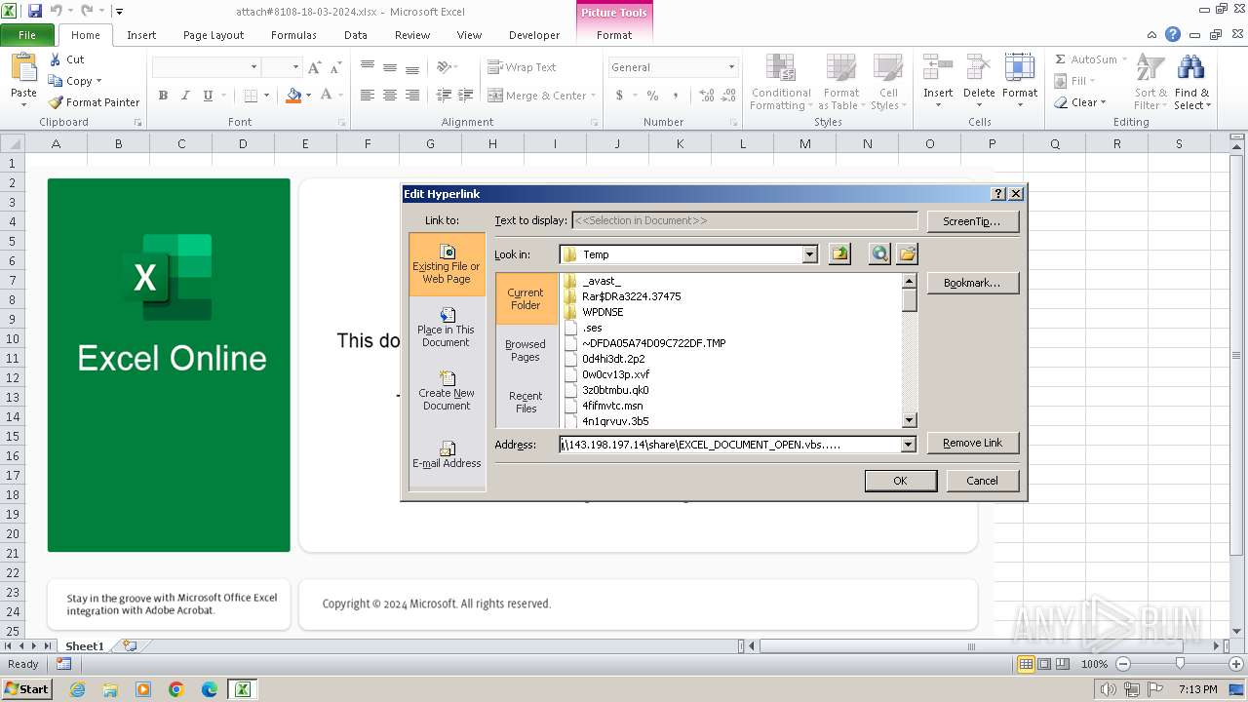
Task: Open Google Chrome from taskbar
Action: (x=176, y=689)
